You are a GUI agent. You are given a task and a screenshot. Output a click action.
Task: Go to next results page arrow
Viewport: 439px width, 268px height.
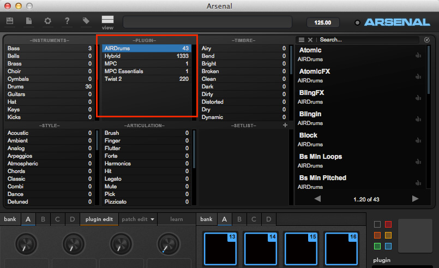(415, 199)
